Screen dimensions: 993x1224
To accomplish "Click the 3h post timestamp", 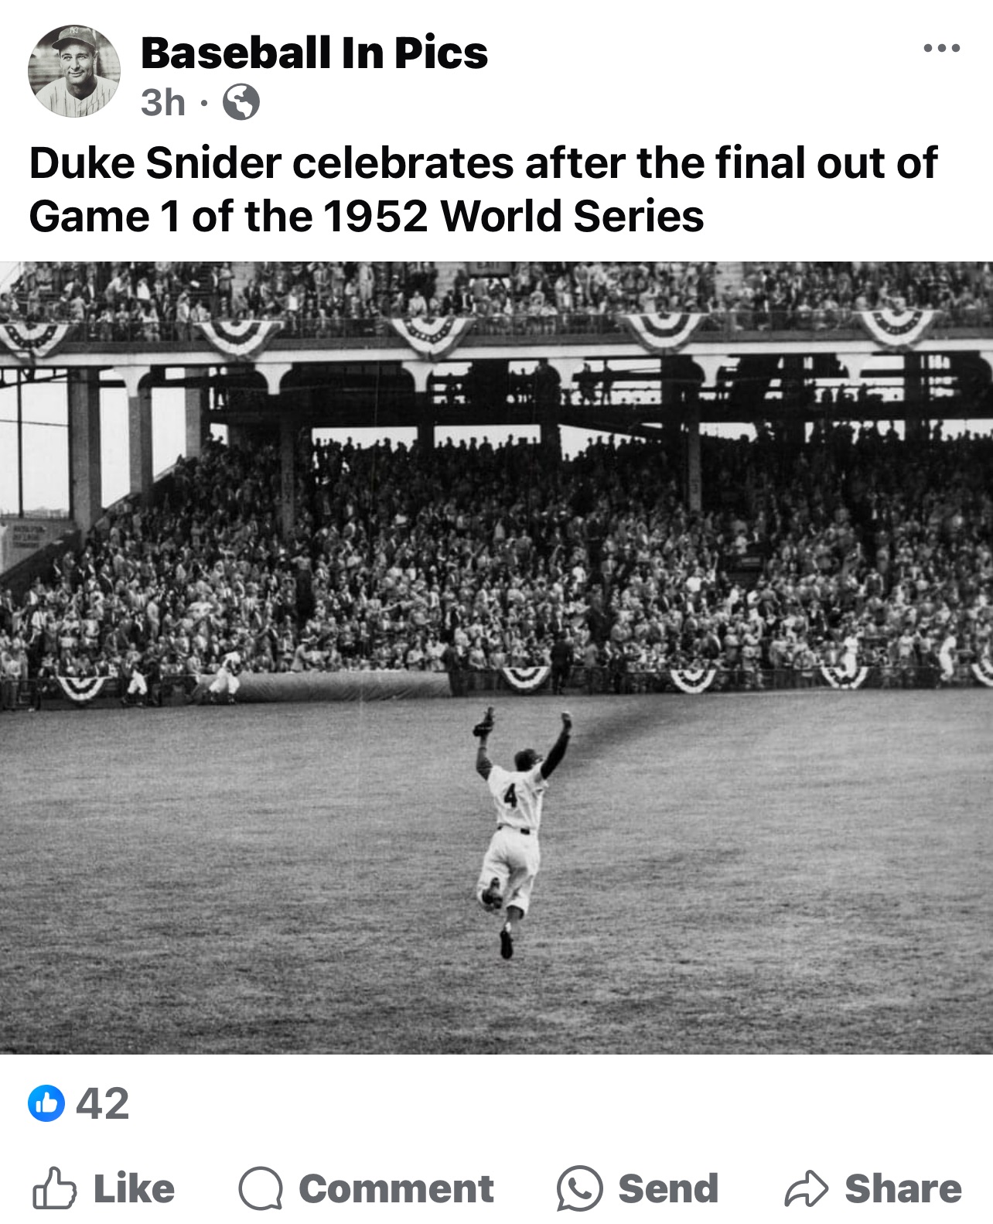I will [x=163, y=102].
